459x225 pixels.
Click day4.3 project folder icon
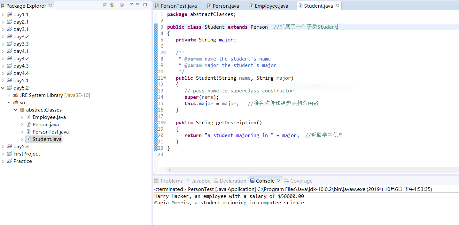9,66
